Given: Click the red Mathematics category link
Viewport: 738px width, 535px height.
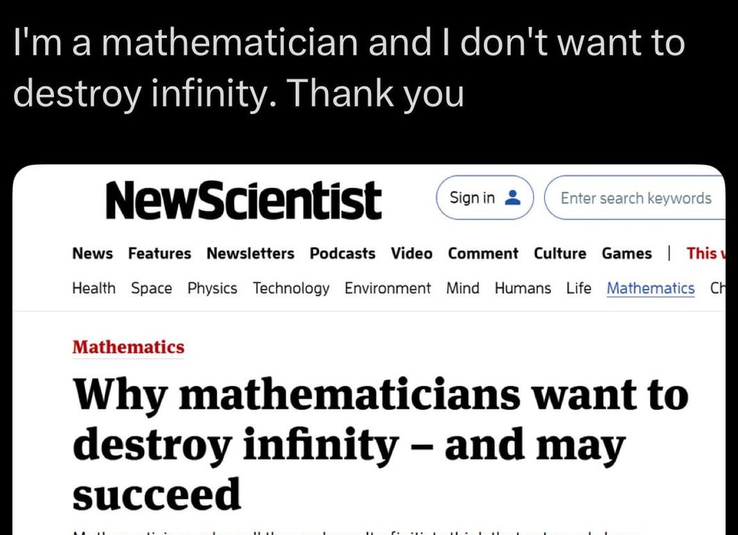Looking at the screenshot, I should (x=128, y=347).
